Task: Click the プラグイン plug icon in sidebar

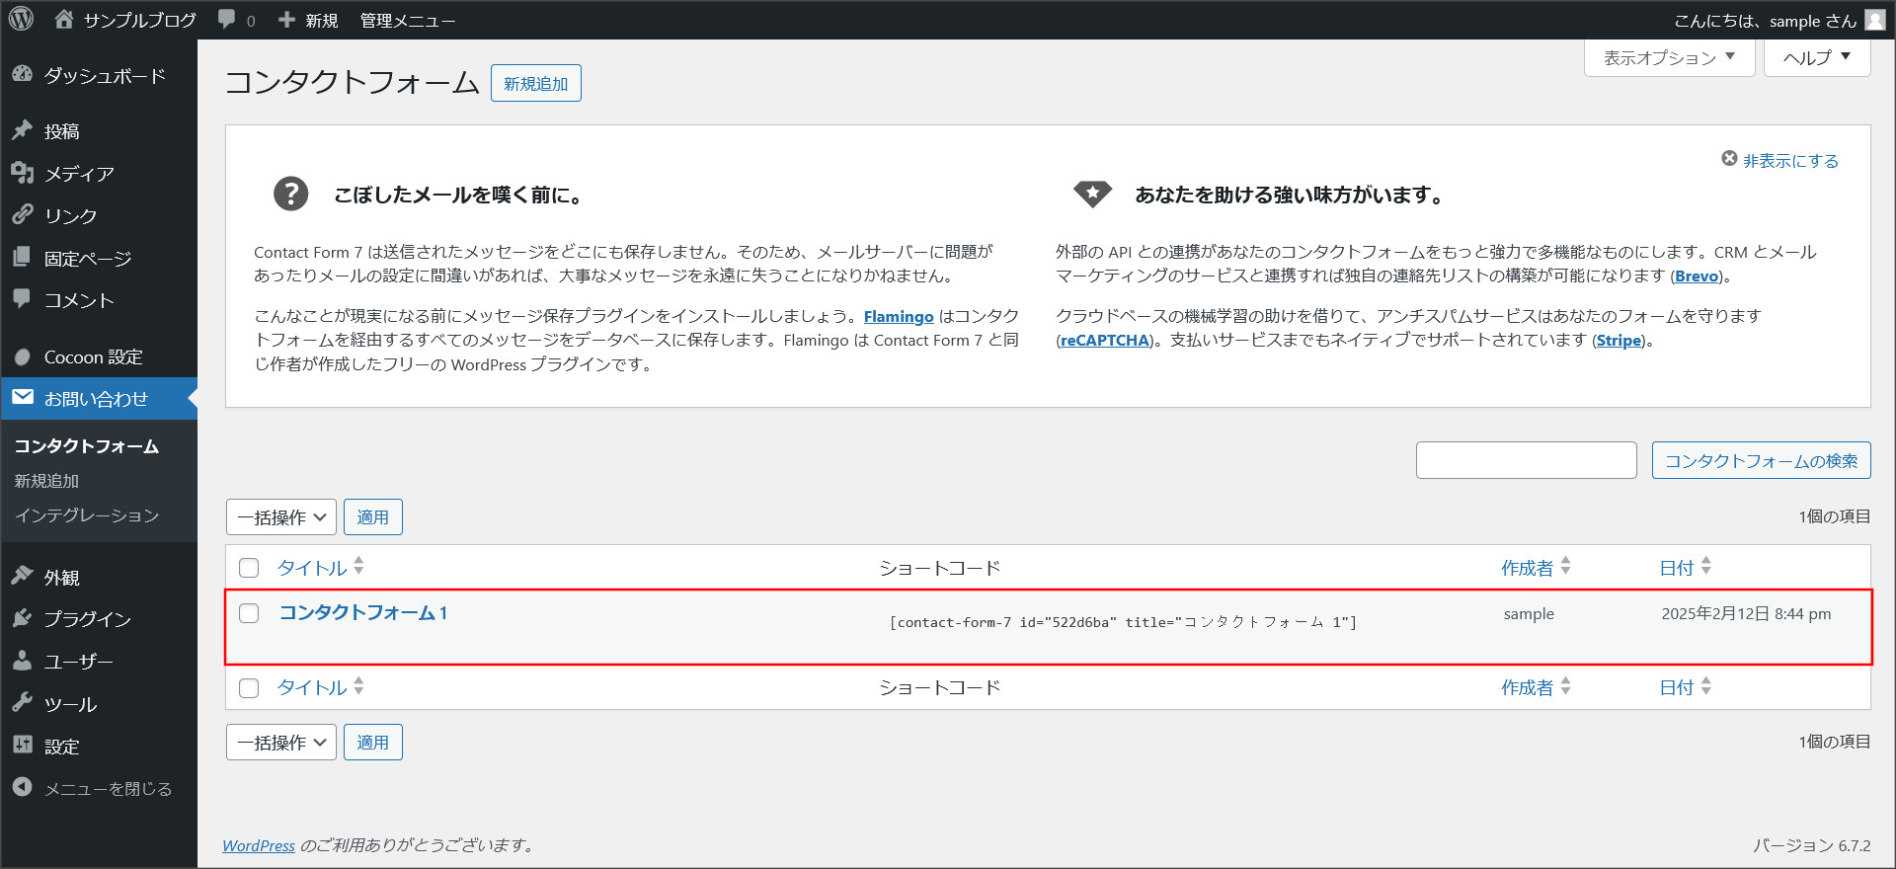Action: click(x=23, y=619)
